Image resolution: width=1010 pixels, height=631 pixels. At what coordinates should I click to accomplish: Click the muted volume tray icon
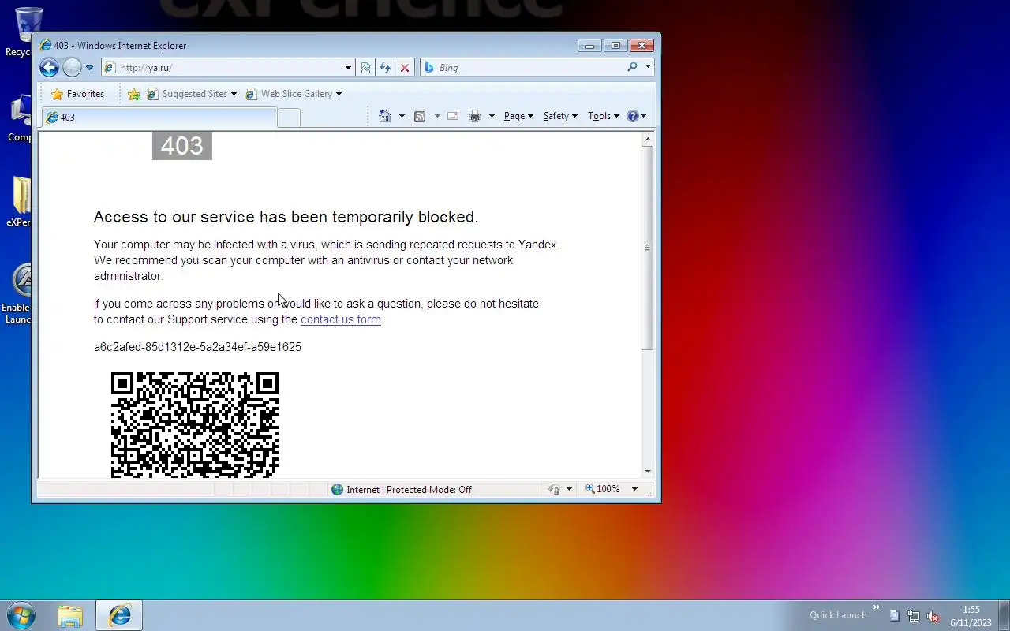933,616
